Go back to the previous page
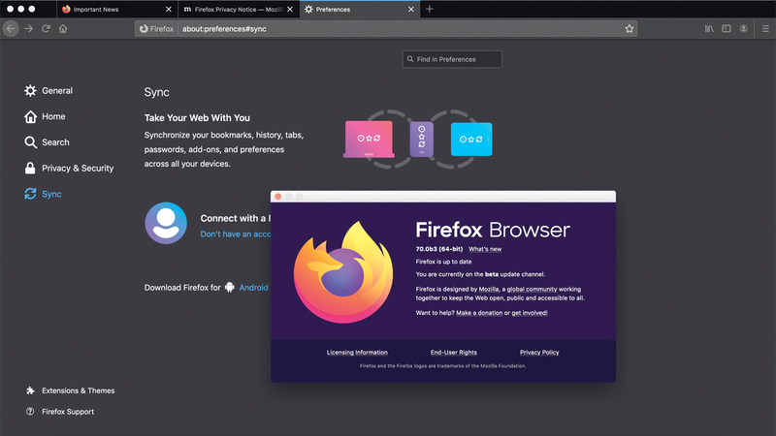Viewport: 776px width, 436px height. (12, 29)
